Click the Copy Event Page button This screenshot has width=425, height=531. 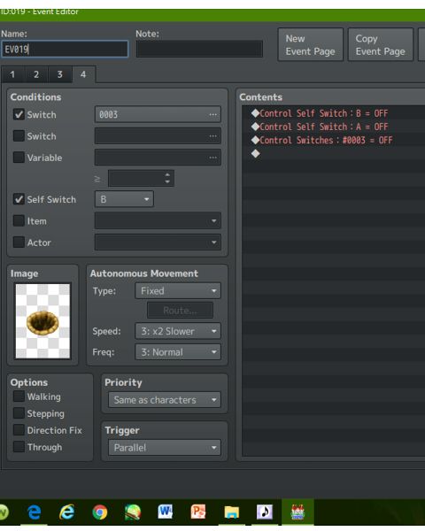pyautogui.click(x=381, y=45)
